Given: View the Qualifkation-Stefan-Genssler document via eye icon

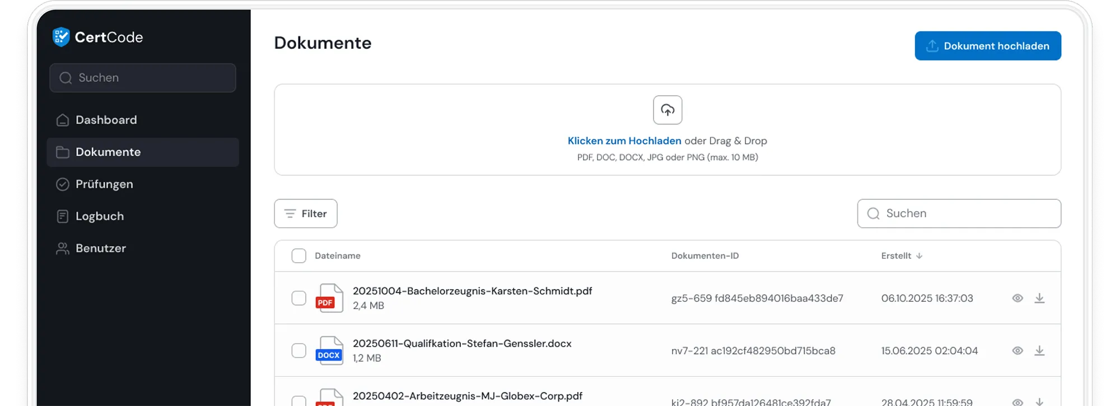Looking at the screenshot, I should pos(1018,351).
